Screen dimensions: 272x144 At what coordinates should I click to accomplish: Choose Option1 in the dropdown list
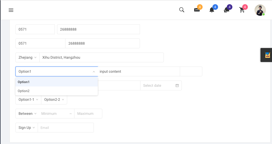click(56, 82)
